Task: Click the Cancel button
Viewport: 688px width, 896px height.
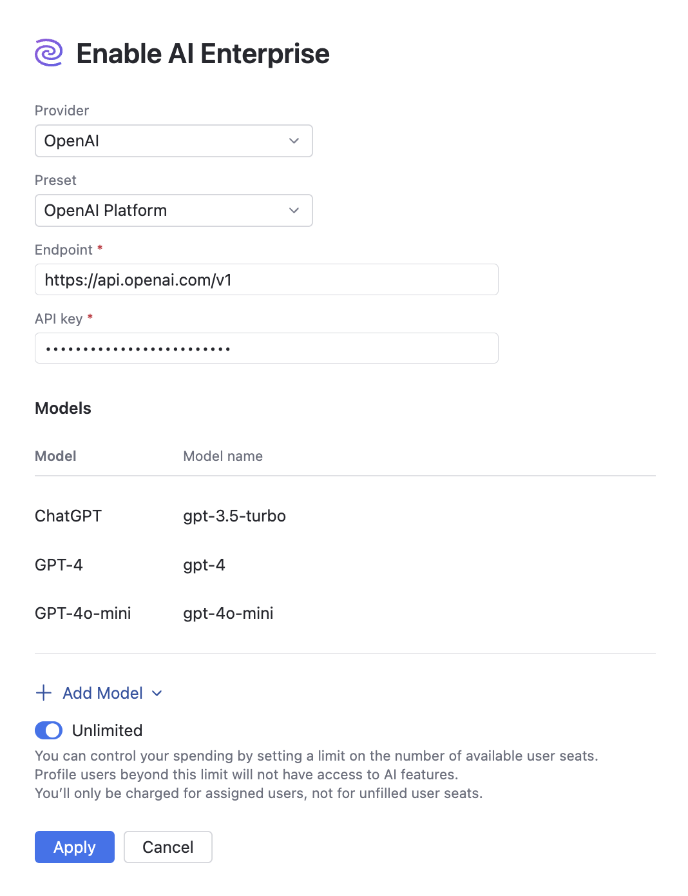Action: pyautogui.click(x=167, y=847)
